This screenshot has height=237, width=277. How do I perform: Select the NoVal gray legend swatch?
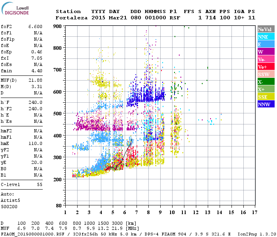click(x=266, y=29)
